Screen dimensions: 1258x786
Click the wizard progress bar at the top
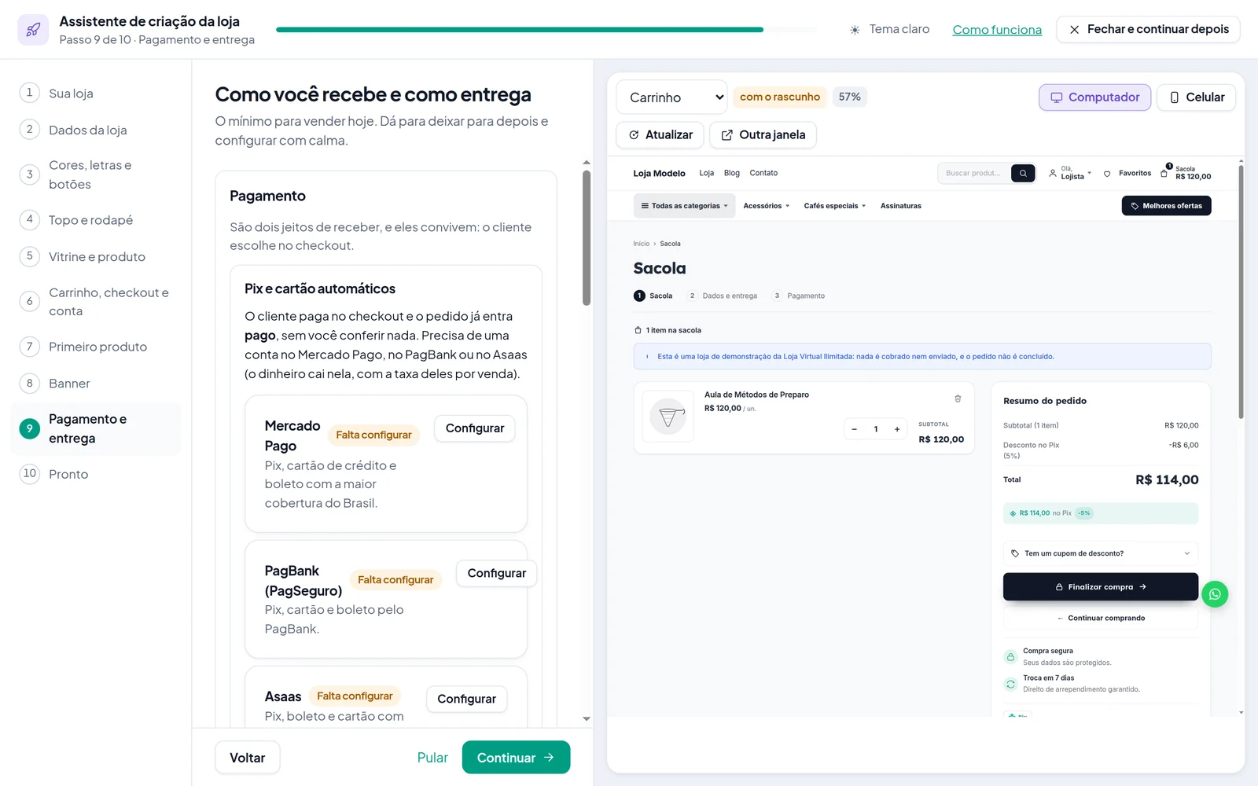pyautogui.click(x=546, y=30)
